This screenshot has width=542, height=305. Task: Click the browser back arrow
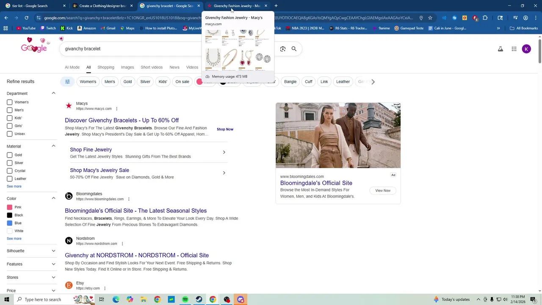(x=6, y=18)
